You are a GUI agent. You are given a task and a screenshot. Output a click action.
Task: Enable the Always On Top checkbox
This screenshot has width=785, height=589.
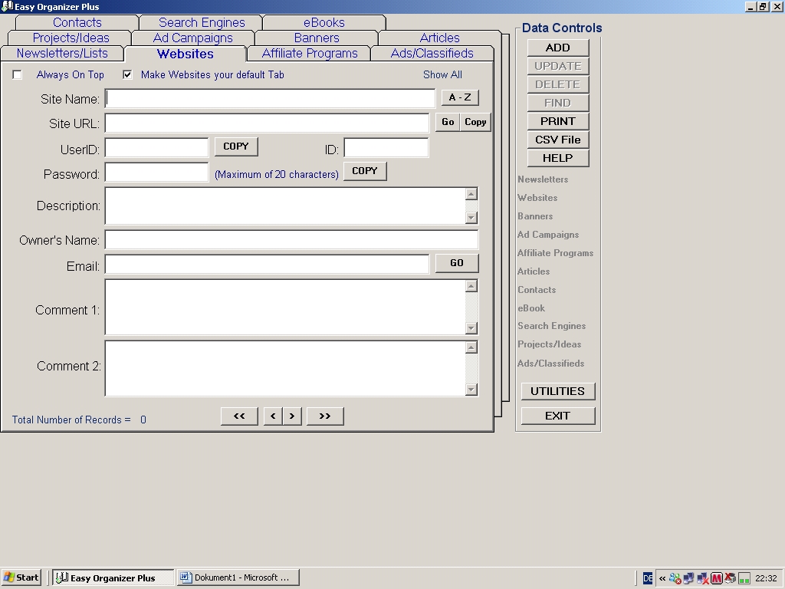[18, 75]
